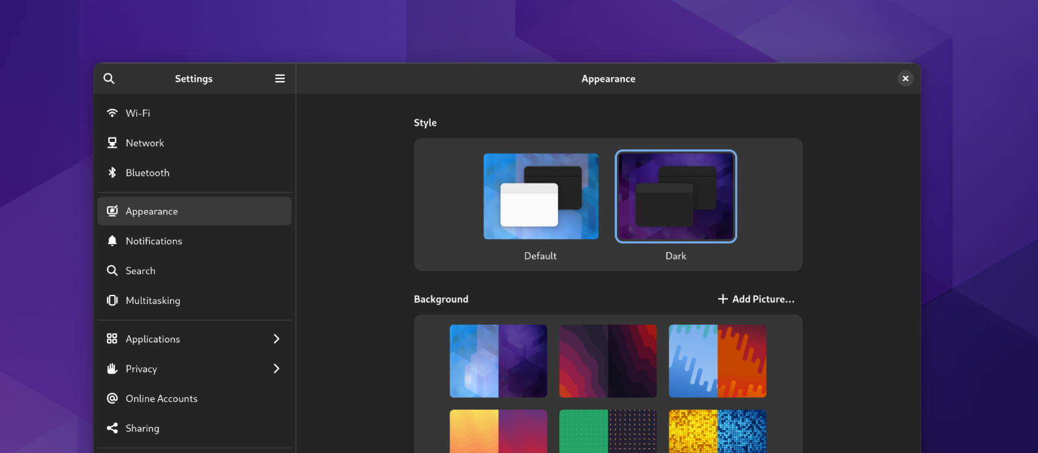Click the Multitasking icon
The height and width of the screenshot is (453, 1038).
112,300
